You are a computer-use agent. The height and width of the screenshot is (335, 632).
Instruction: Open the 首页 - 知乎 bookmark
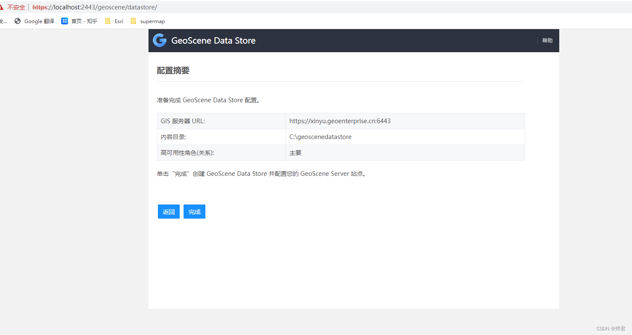[x=80, y=21]
